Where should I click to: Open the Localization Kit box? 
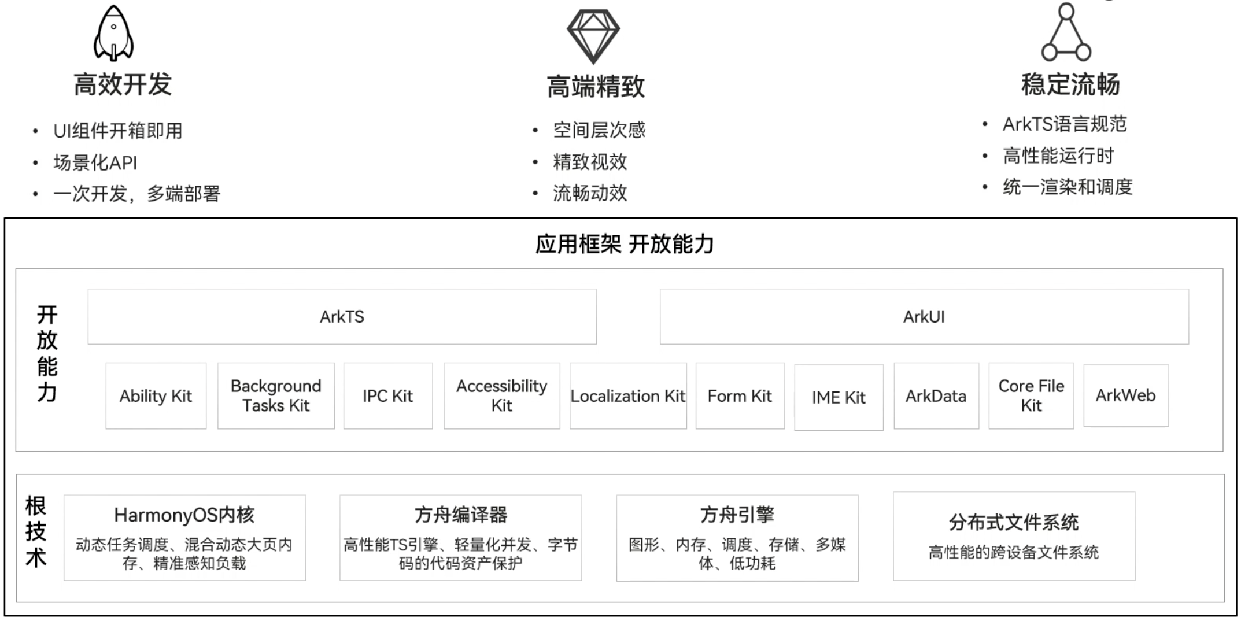(x=628, y=396)
